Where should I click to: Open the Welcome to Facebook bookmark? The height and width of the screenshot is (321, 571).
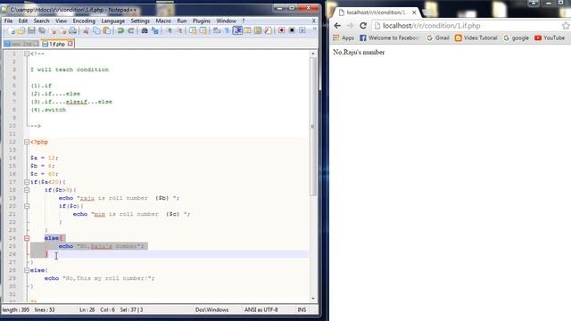pos(389,37)
